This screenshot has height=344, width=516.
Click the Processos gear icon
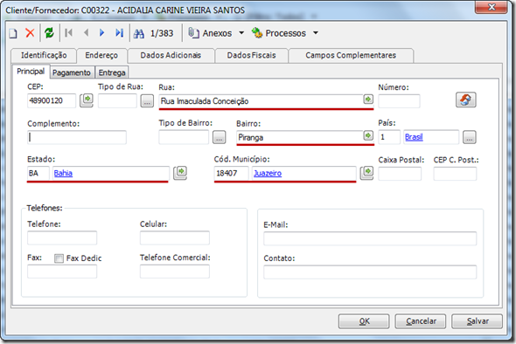257,33
